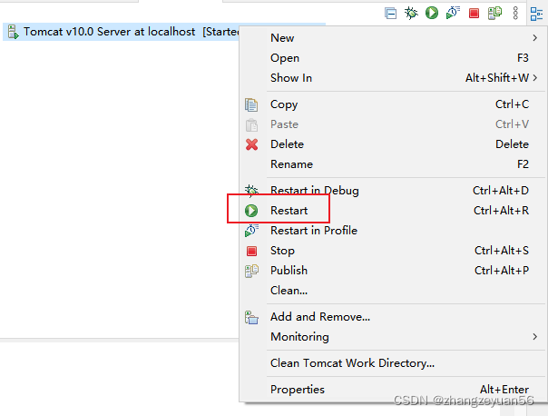Click the tree-layout icon at toolbar far right

(536, 14)
